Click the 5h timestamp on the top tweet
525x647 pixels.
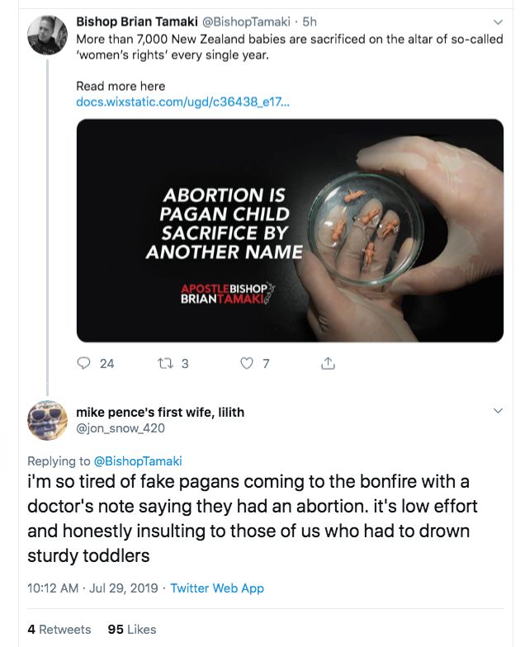click(310, 22)
